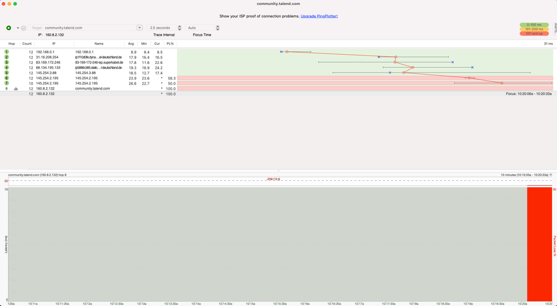Start tracing with the green play button
Screen dimensions: 557x306
tap(8, 28)
